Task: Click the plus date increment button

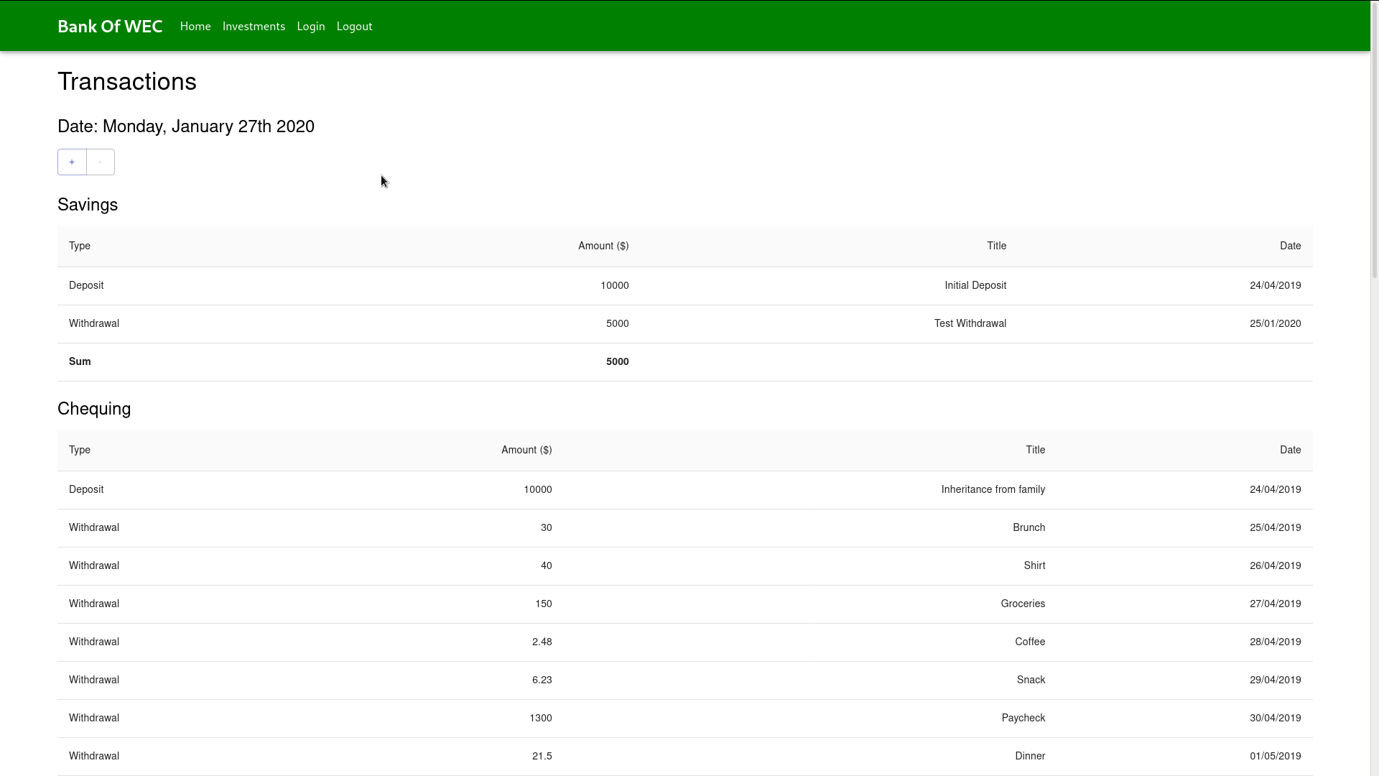Action: [x=72, y=162]
